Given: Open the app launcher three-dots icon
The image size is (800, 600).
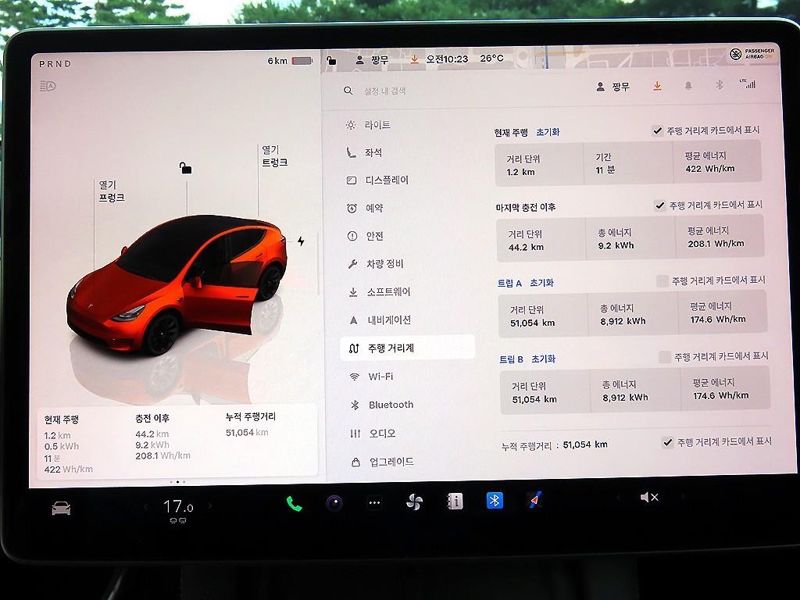Looking at the screenshot, I should coord(374,503).
